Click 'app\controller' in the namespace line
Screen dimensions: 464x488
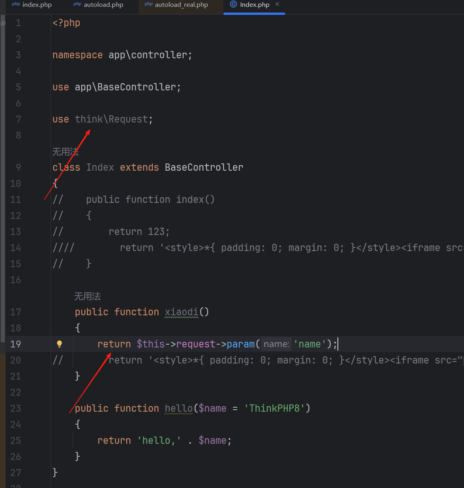148,55
